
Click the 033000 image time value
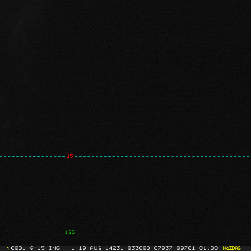click(x=138, y=248)
